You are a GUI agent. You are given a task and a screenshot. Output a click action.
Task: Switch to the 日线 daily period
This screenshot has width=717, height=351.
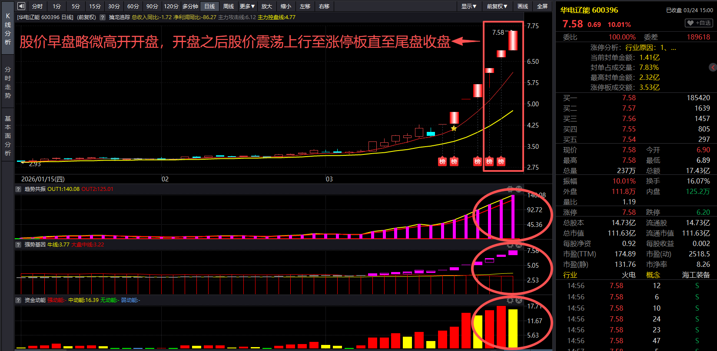[x=209, y=6]
